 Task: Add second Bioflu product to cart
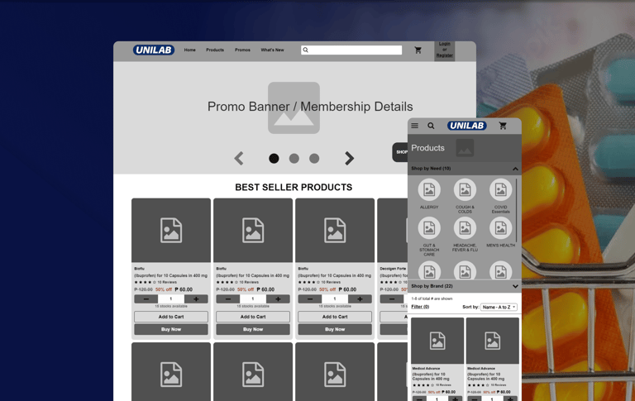tap(253, 317)
